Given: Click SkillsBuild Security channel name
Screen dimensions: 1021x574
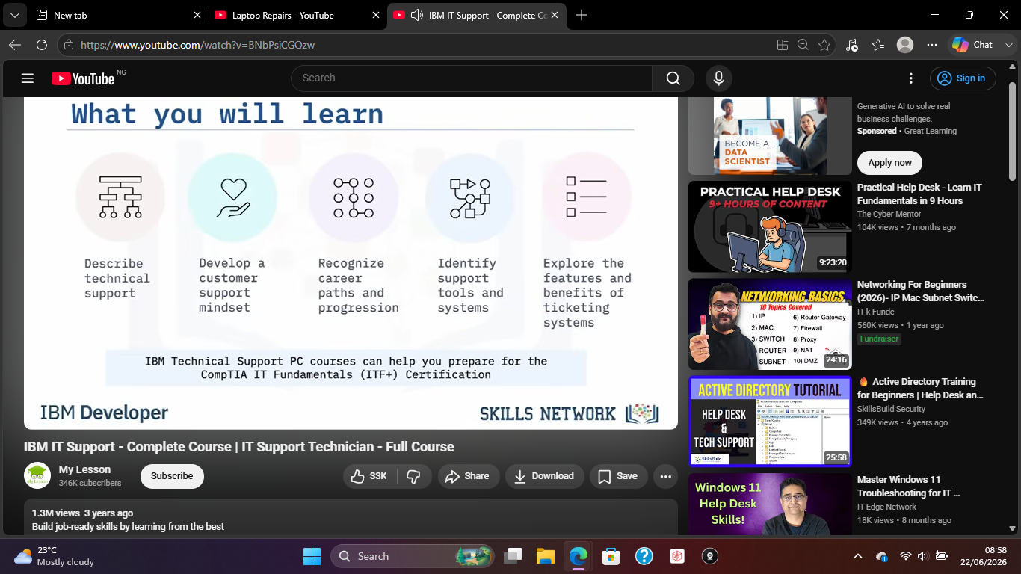Looking at the screenshot, I should (x=891, y=409).
